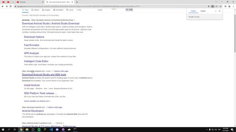Viewport: 236px width, 132px height.
Task: Click the page vertical scrollbar thumb
Action: pyautogui.click(x=235, y=33)
